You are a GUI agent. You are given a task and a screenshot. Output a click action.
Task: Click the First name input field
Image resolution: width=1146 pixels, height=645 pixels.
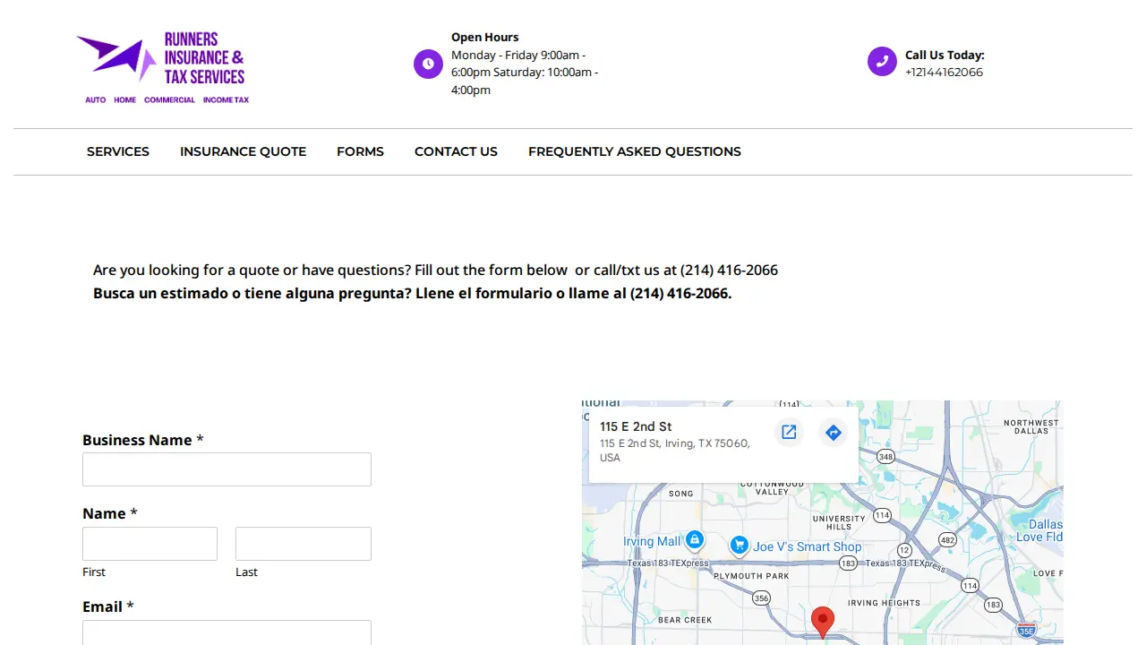pyautogui.click(x=150, y=544)
